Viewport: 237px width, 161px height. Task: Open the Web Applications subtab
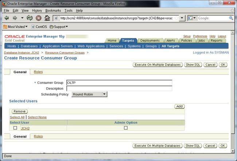click(x=91, y=46)
